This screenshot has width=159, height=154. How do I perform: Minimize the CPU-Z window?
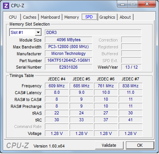coord(122,4)
